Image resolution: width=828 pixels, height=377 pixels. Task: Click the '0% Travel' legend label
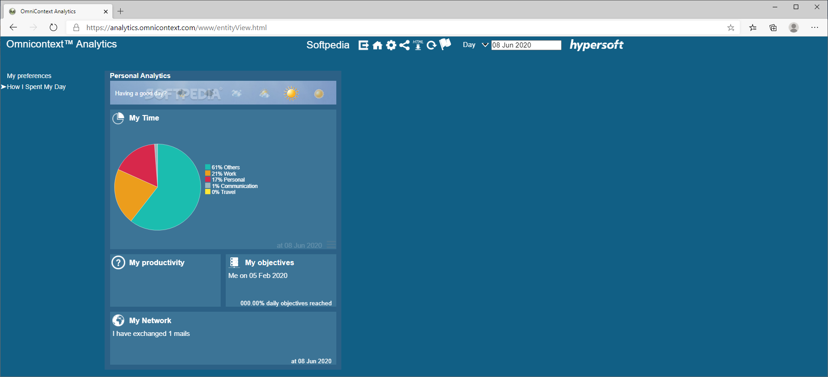point(224,192)
